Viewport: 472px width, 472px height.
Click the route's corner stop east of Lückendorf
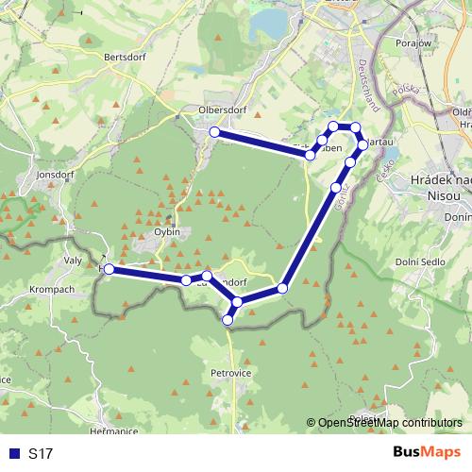(x=282, y=288)
